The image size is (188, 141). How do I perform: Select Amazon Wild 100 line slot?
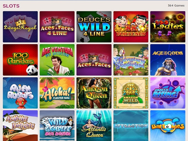coord(131,93)
